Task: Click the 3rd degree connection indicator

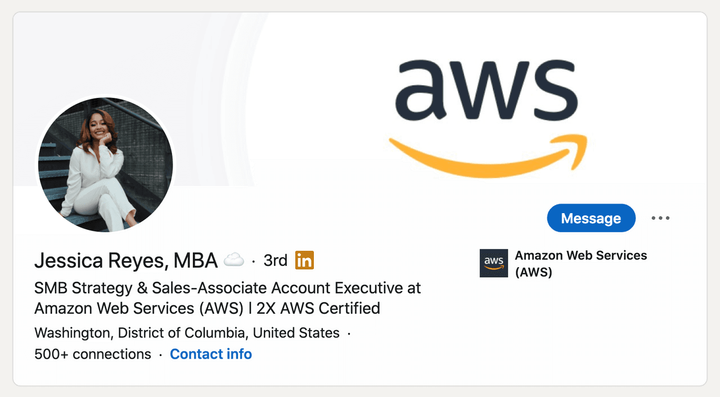Action: [275, 260]
